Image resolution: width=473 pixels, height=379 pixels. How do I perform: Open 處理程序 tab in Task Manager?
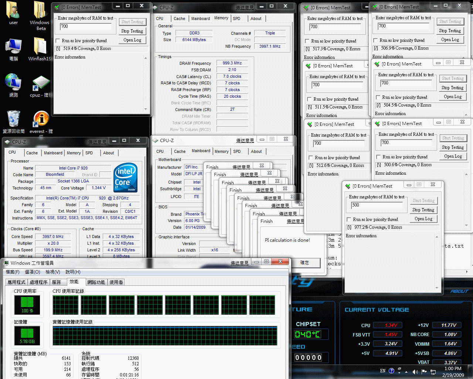tap(39, 282)
